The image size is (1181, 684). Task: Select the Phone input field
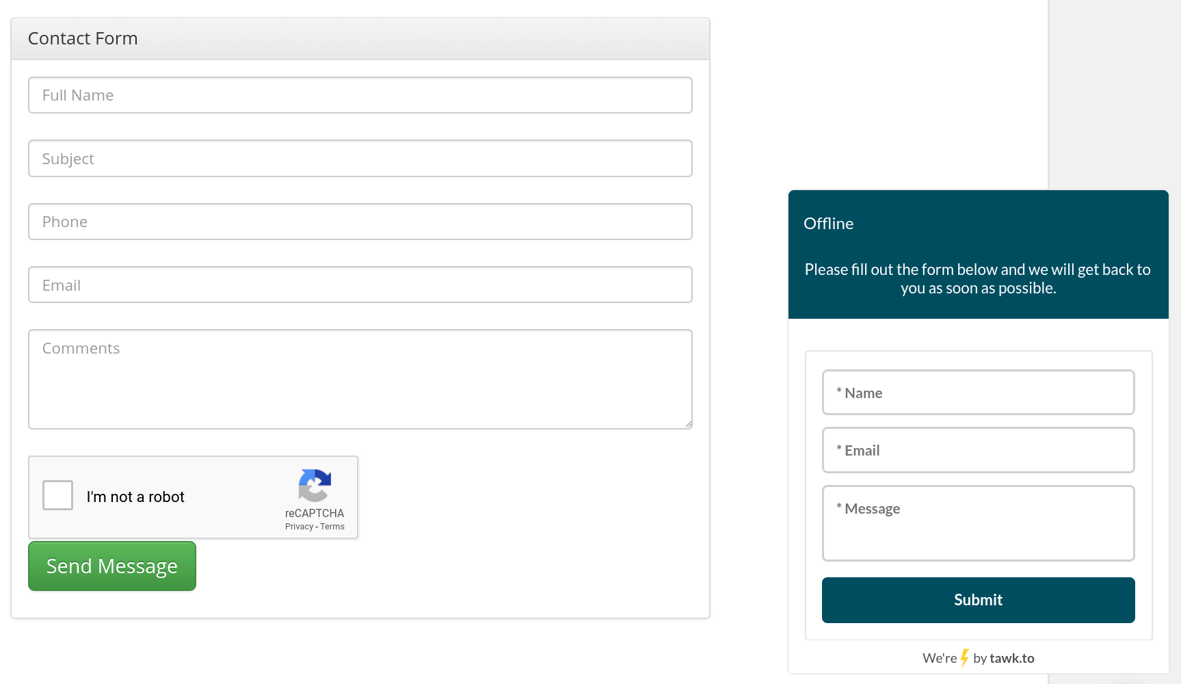point(360,222)
